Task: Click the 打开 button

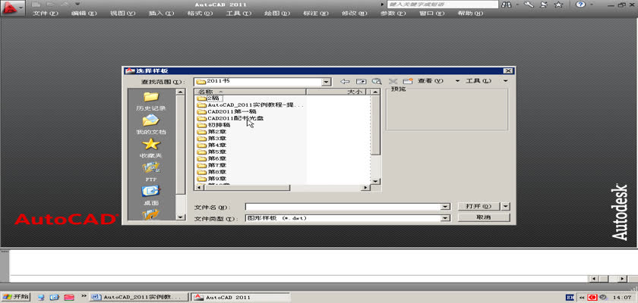Action: click(x=478, y=206)
